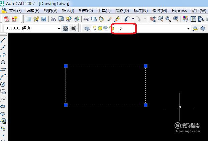This screenshot has width=208, height=141.
Task: Create a new drawing with QNew icon
Action: (28, 19)
